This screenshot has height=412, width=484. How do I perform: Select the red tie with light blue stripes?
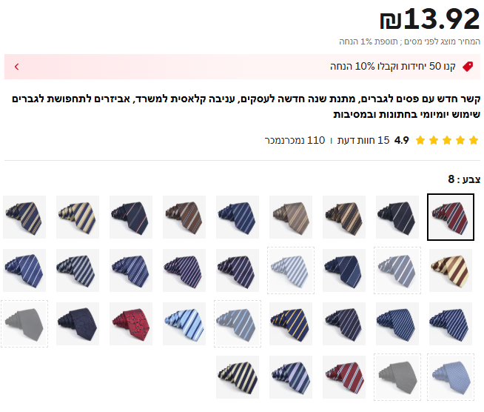[x=344, y=377]
